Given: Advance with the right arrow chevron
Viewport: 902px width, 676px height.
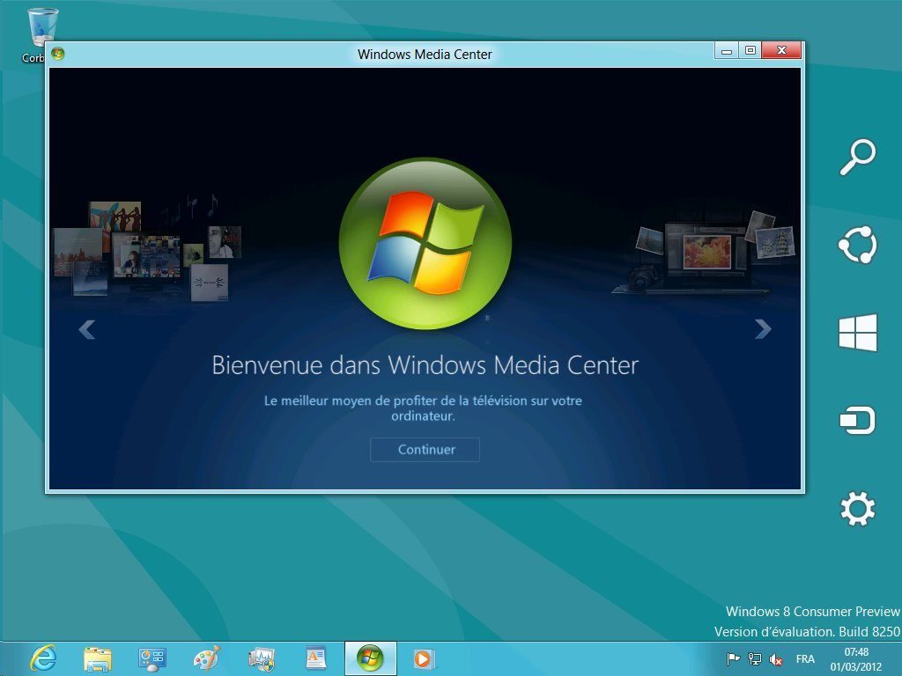Looking at the screenshot, I should tap(763, 329).
